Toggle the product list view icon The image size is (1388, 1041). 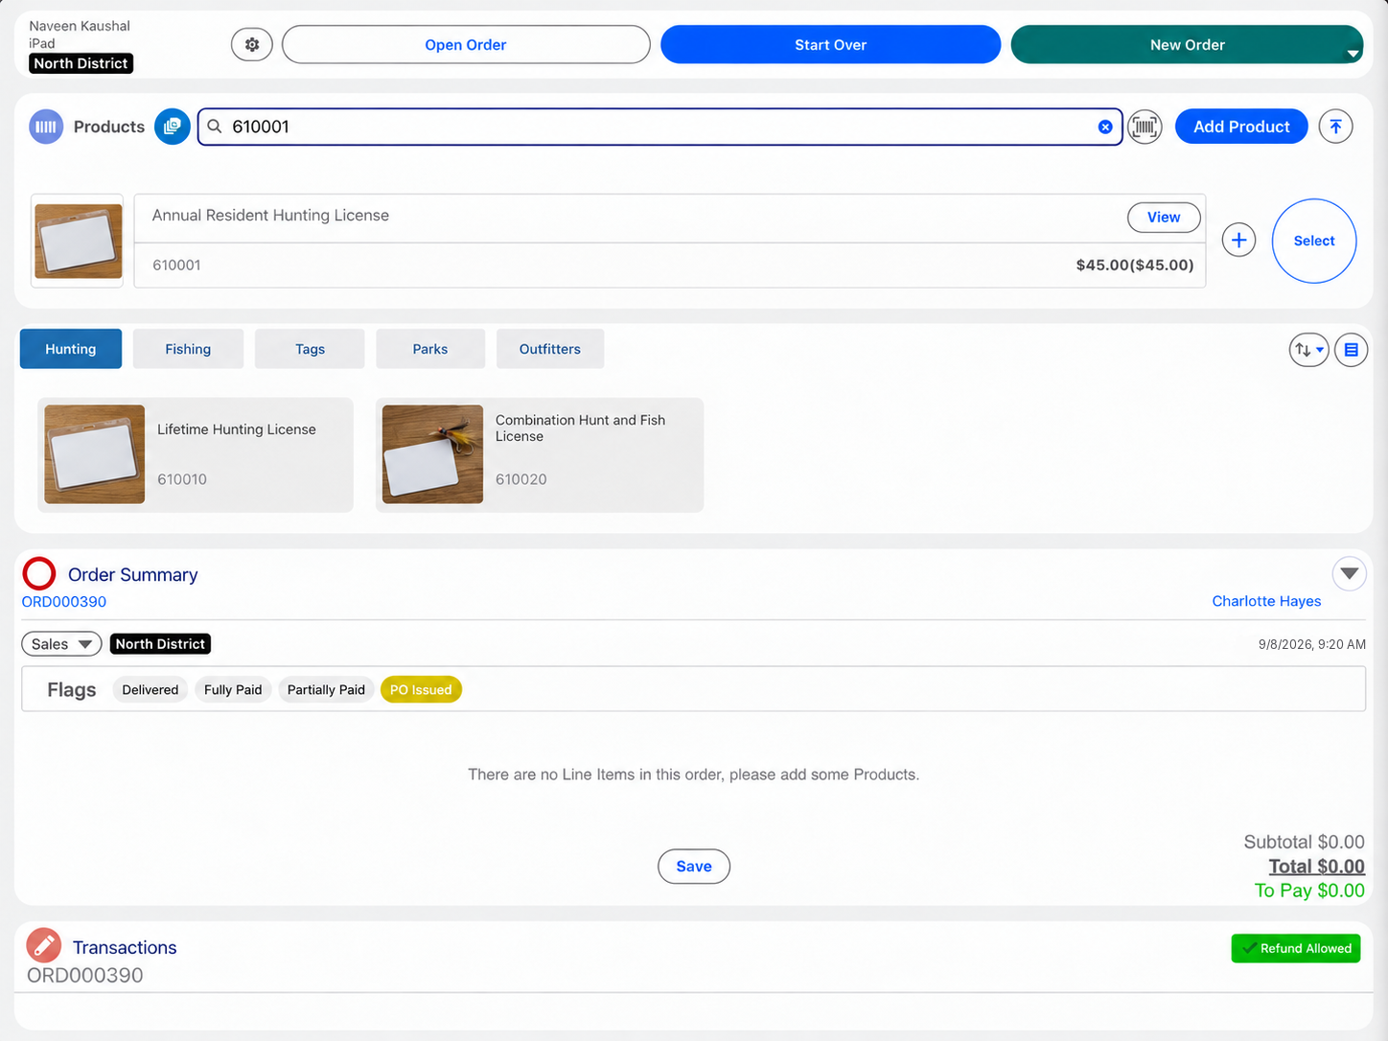[x=1351, y=350]
